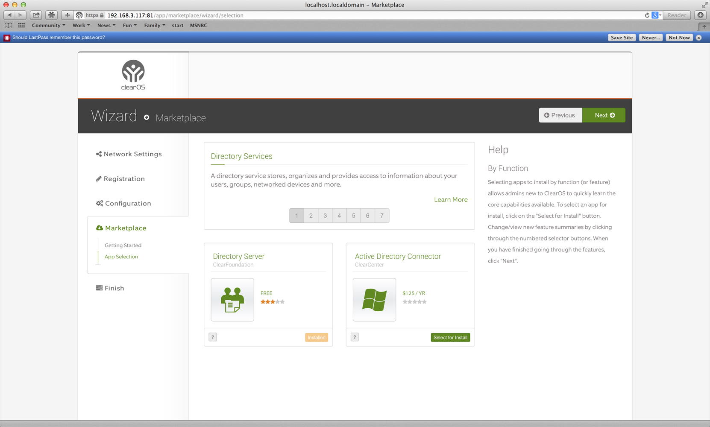Go to feature page 1
The height and width of the screenshot is (427, 710).
coord(296,216)
